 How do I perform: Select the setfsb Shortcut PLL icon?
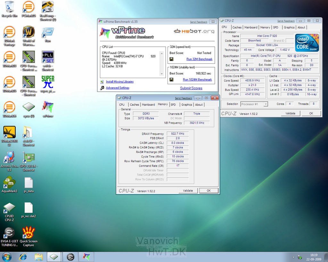point(48,61)
